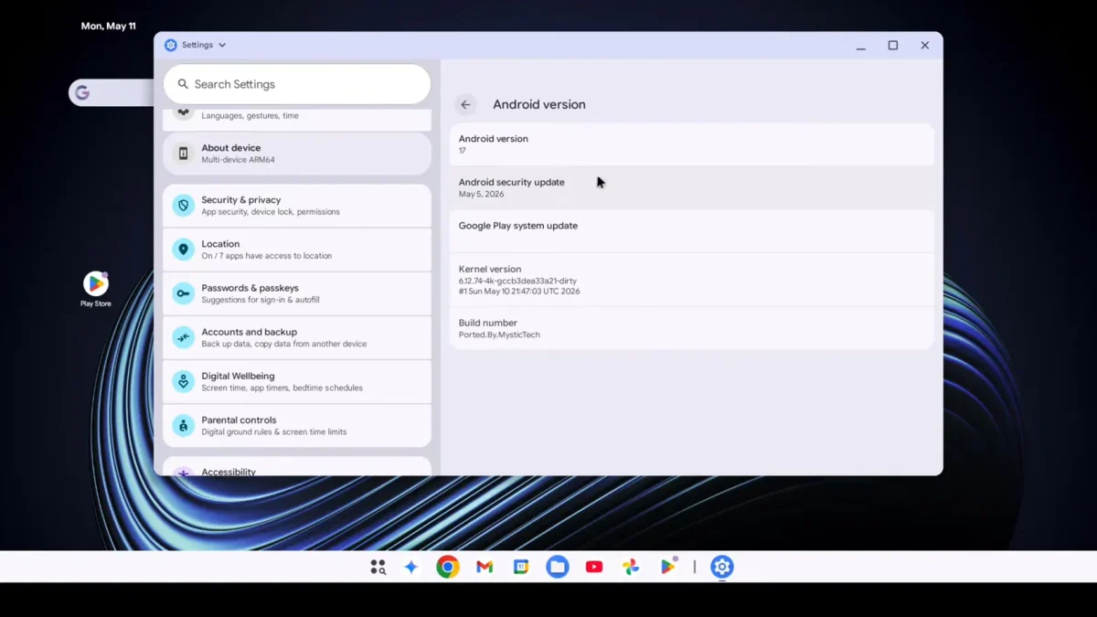
Task: Open Gmail from the taskbar
Action: point(485,567)
